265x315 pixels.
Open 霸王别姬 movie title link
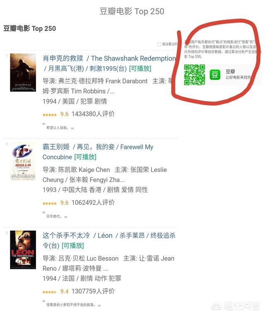point(56,147)
